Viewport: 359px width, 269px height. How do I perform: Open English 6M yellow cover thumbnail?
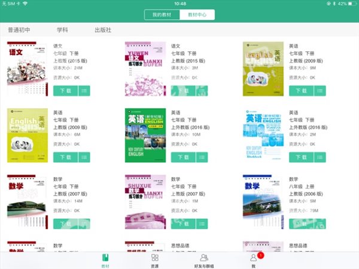[x=28, y=136]
